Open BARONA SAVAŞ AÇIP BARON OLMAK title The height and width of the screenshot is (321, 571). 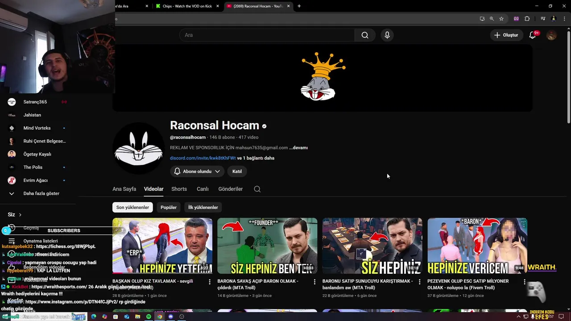[x=258, y=284]
